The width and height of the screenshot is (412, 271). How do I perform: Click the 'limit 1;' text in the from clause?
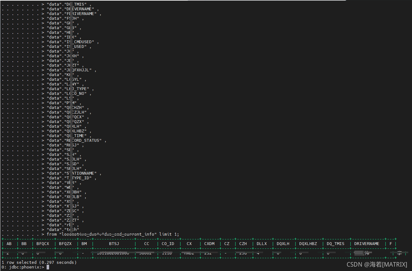point(169,234)
